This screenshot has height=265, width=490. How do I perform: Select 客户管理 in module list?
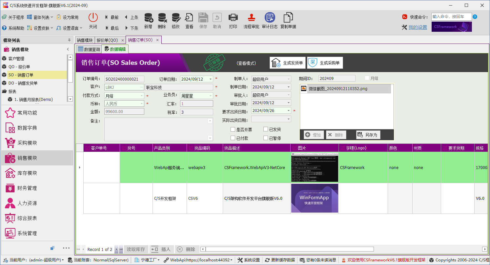[x=34, y=59]
